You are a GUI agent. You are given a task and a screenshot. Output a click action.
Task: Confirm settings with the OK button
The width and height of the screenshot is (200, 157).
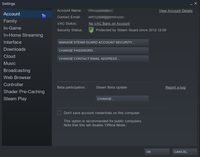[157, 152]
